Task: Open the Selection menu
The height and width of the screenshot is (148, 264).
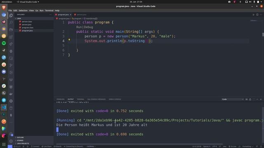Action: 23,10
